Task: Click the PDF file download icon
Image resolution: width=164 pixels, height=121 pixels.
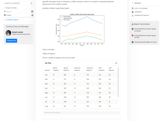Action: click(132, 36)
